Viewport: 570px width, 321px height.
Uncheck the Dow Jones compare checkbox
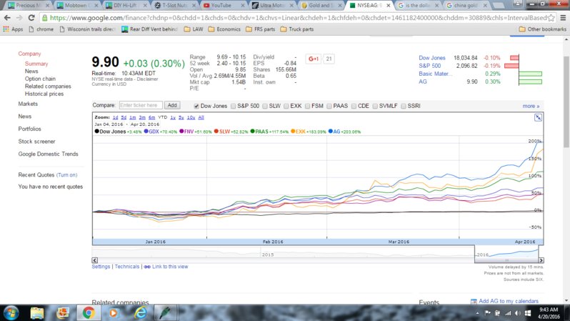click(x=196, y=106)
